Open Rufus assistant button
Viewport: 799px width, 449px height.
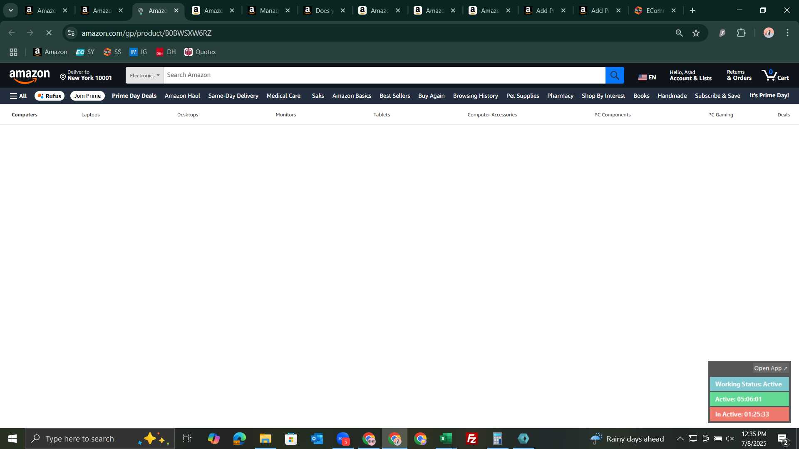(x=50, y=96)
